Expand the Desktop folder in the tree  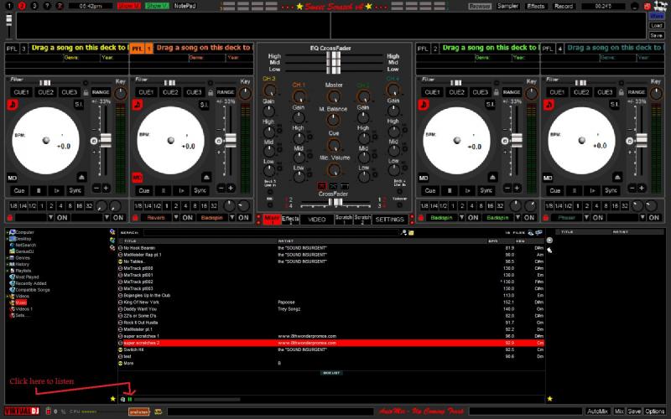pos(7,239)
